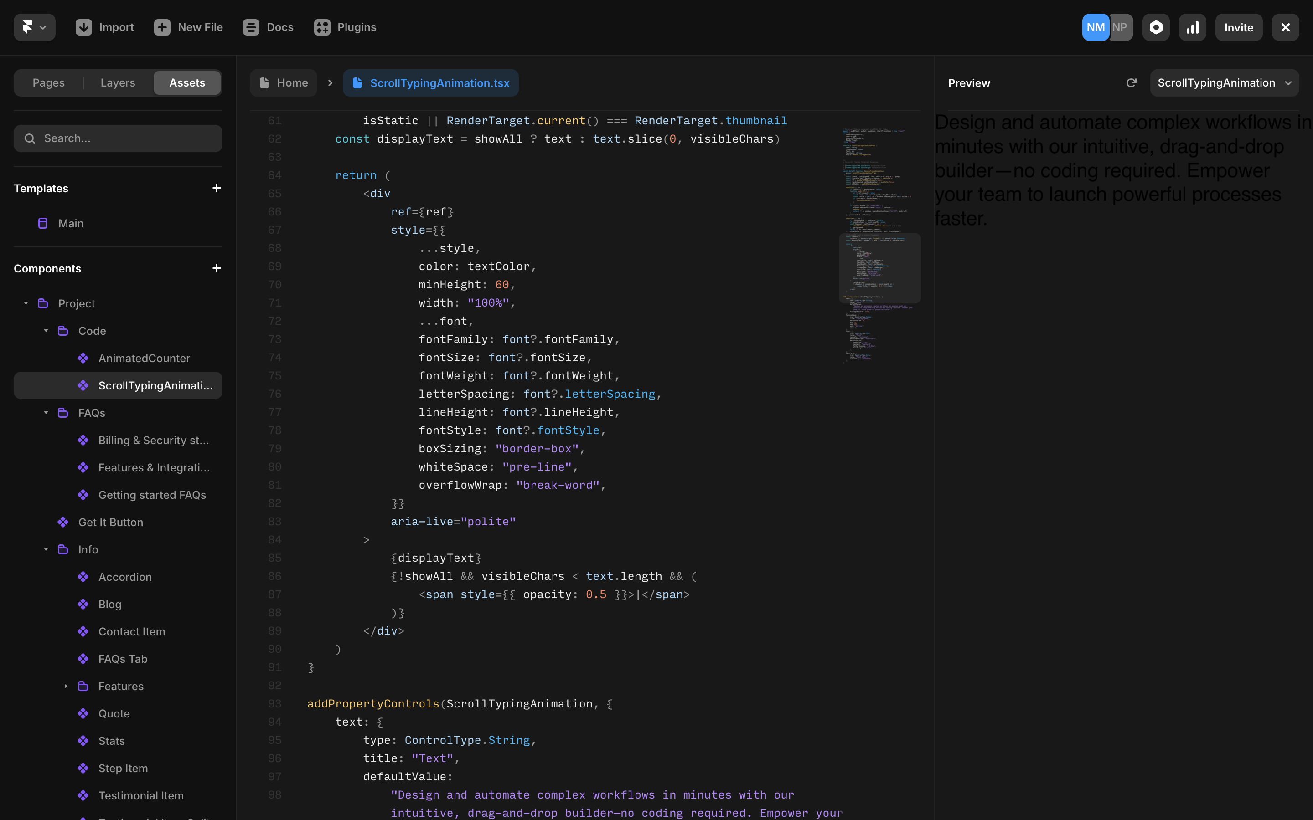Open the Framer logo dropdown menu
The width and height of the screenshot is (1313, 820).
34,26
